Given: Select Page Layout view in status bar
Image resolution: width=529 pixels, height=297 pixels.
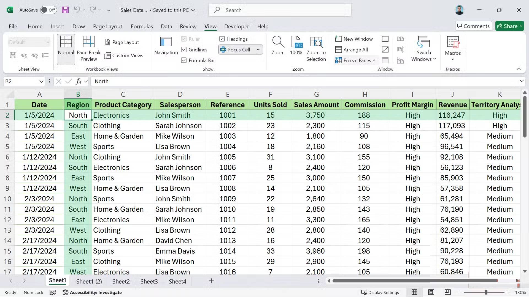Looking at the screenshot, I should pyautogui.click(x=431, y=292).
